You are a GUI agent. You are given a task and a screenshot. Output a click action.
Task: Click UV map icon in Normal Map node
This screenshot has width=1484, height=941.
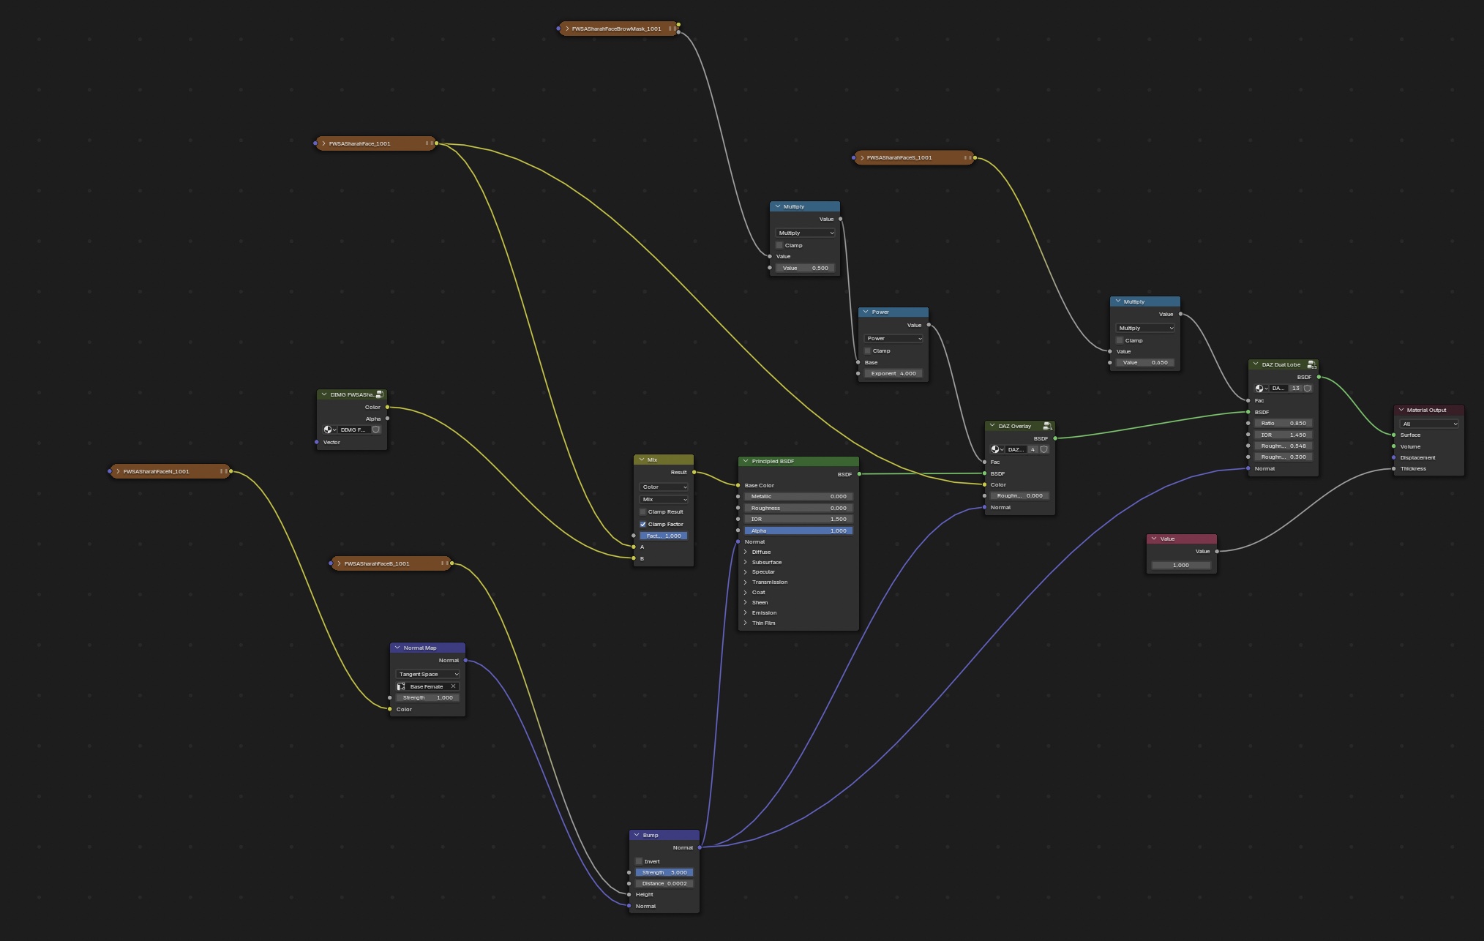(x=401, y=686)
